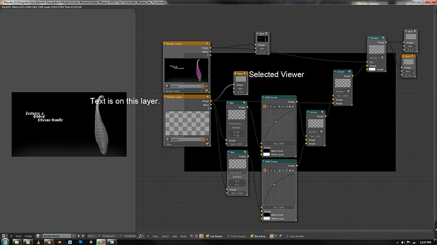Toggle alpha icon on lowest Screen node
437x245 pixels.
322,132
